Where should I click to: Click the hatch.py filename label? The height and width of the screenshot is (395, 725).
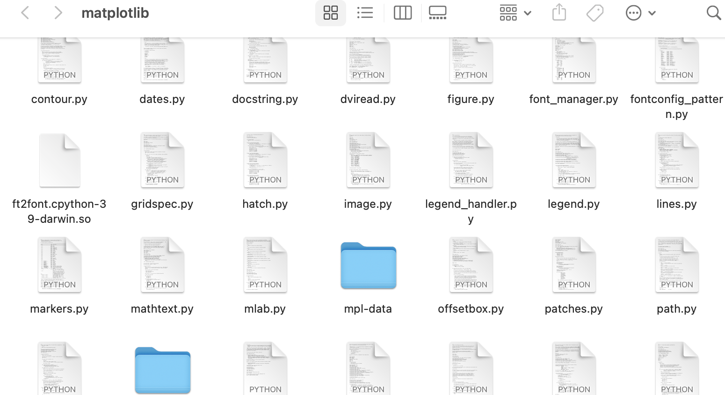[x=265, y=204]
